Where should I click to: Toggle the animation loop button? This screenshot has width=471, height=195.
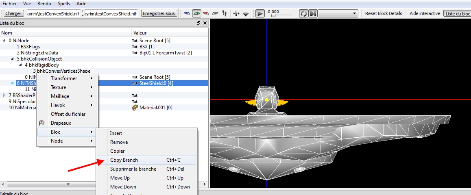pyautogui.click(x=303, y=13)
